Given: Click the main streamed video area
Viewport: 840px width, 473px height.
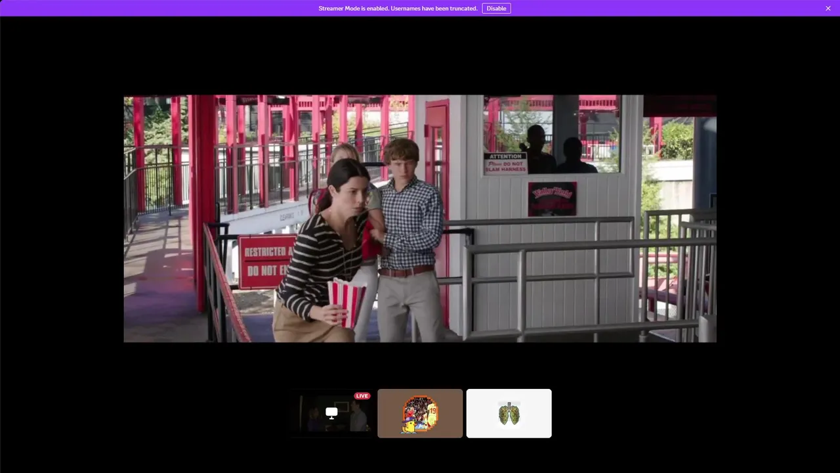Looking at the screenshot, I should (x=420, y=219).
